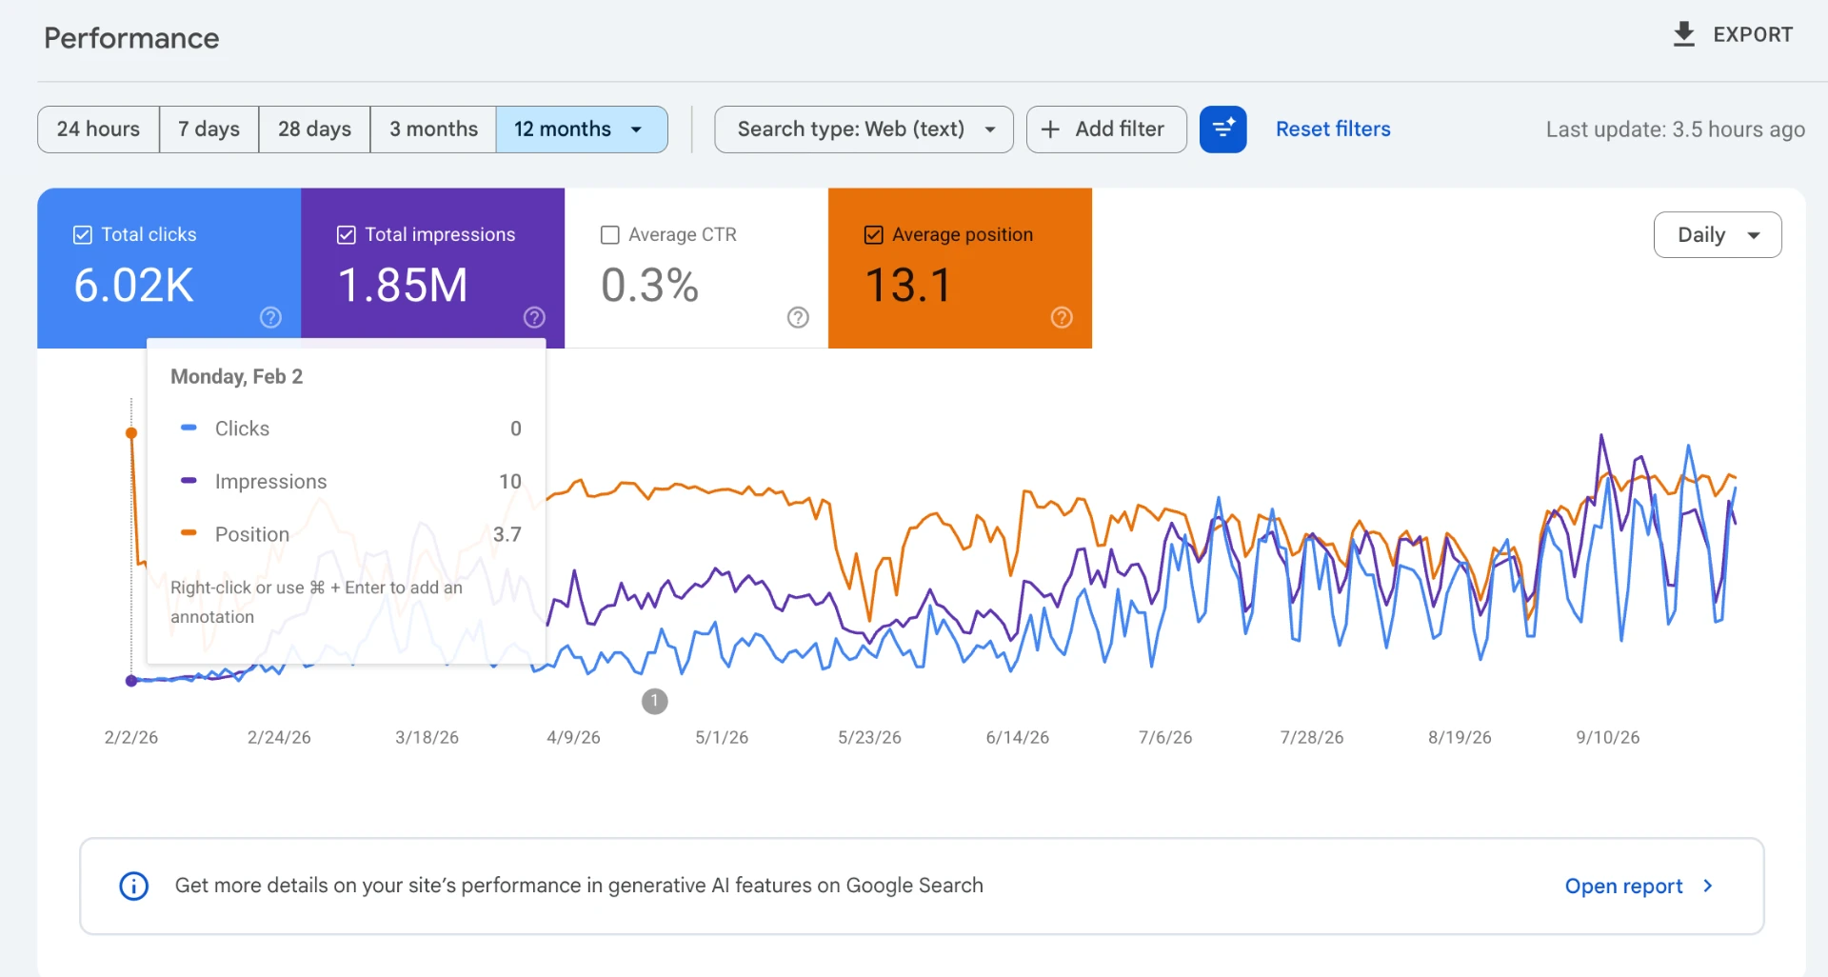Click the orange Position legend swatch in tooltip
The height and width of the screenshot is (977, 1828).
click(189, 533)
